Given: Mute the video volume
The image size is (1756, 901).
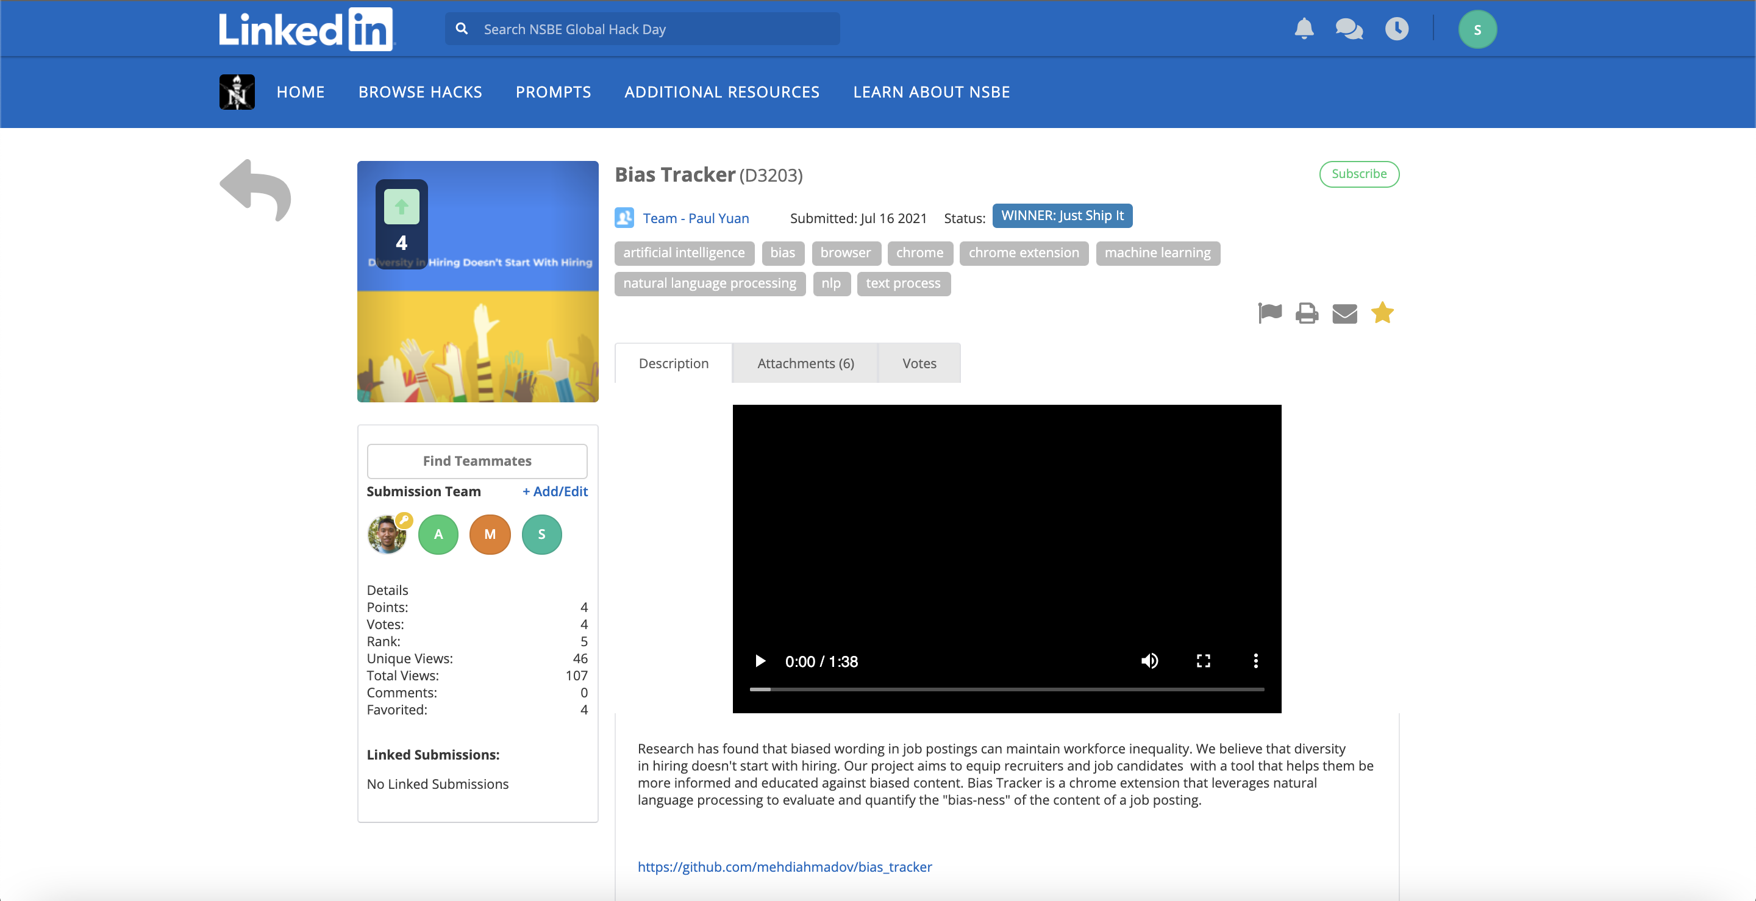Looking at the screenshot, I should [x=1149, y=660].
